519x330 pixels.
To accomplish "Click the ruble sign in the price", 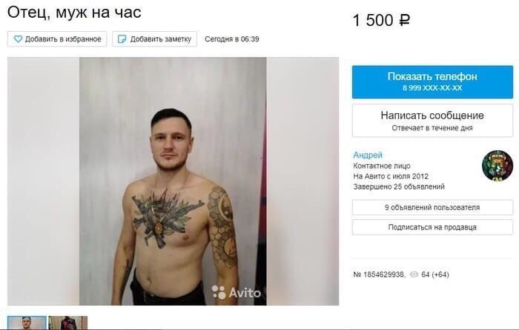I will [405, 21].
